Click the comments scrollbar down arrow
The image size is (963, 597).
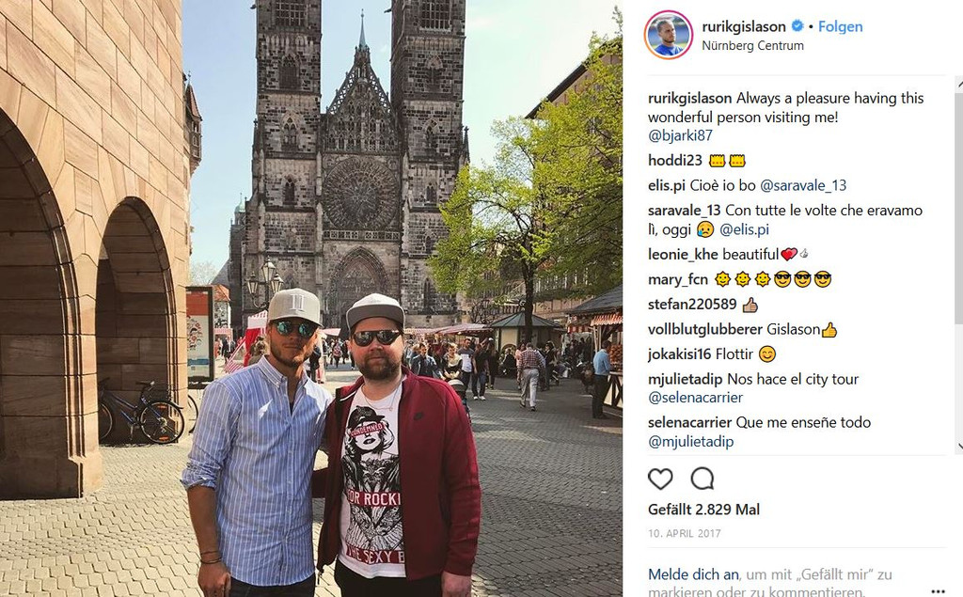[x=958, y=448]
